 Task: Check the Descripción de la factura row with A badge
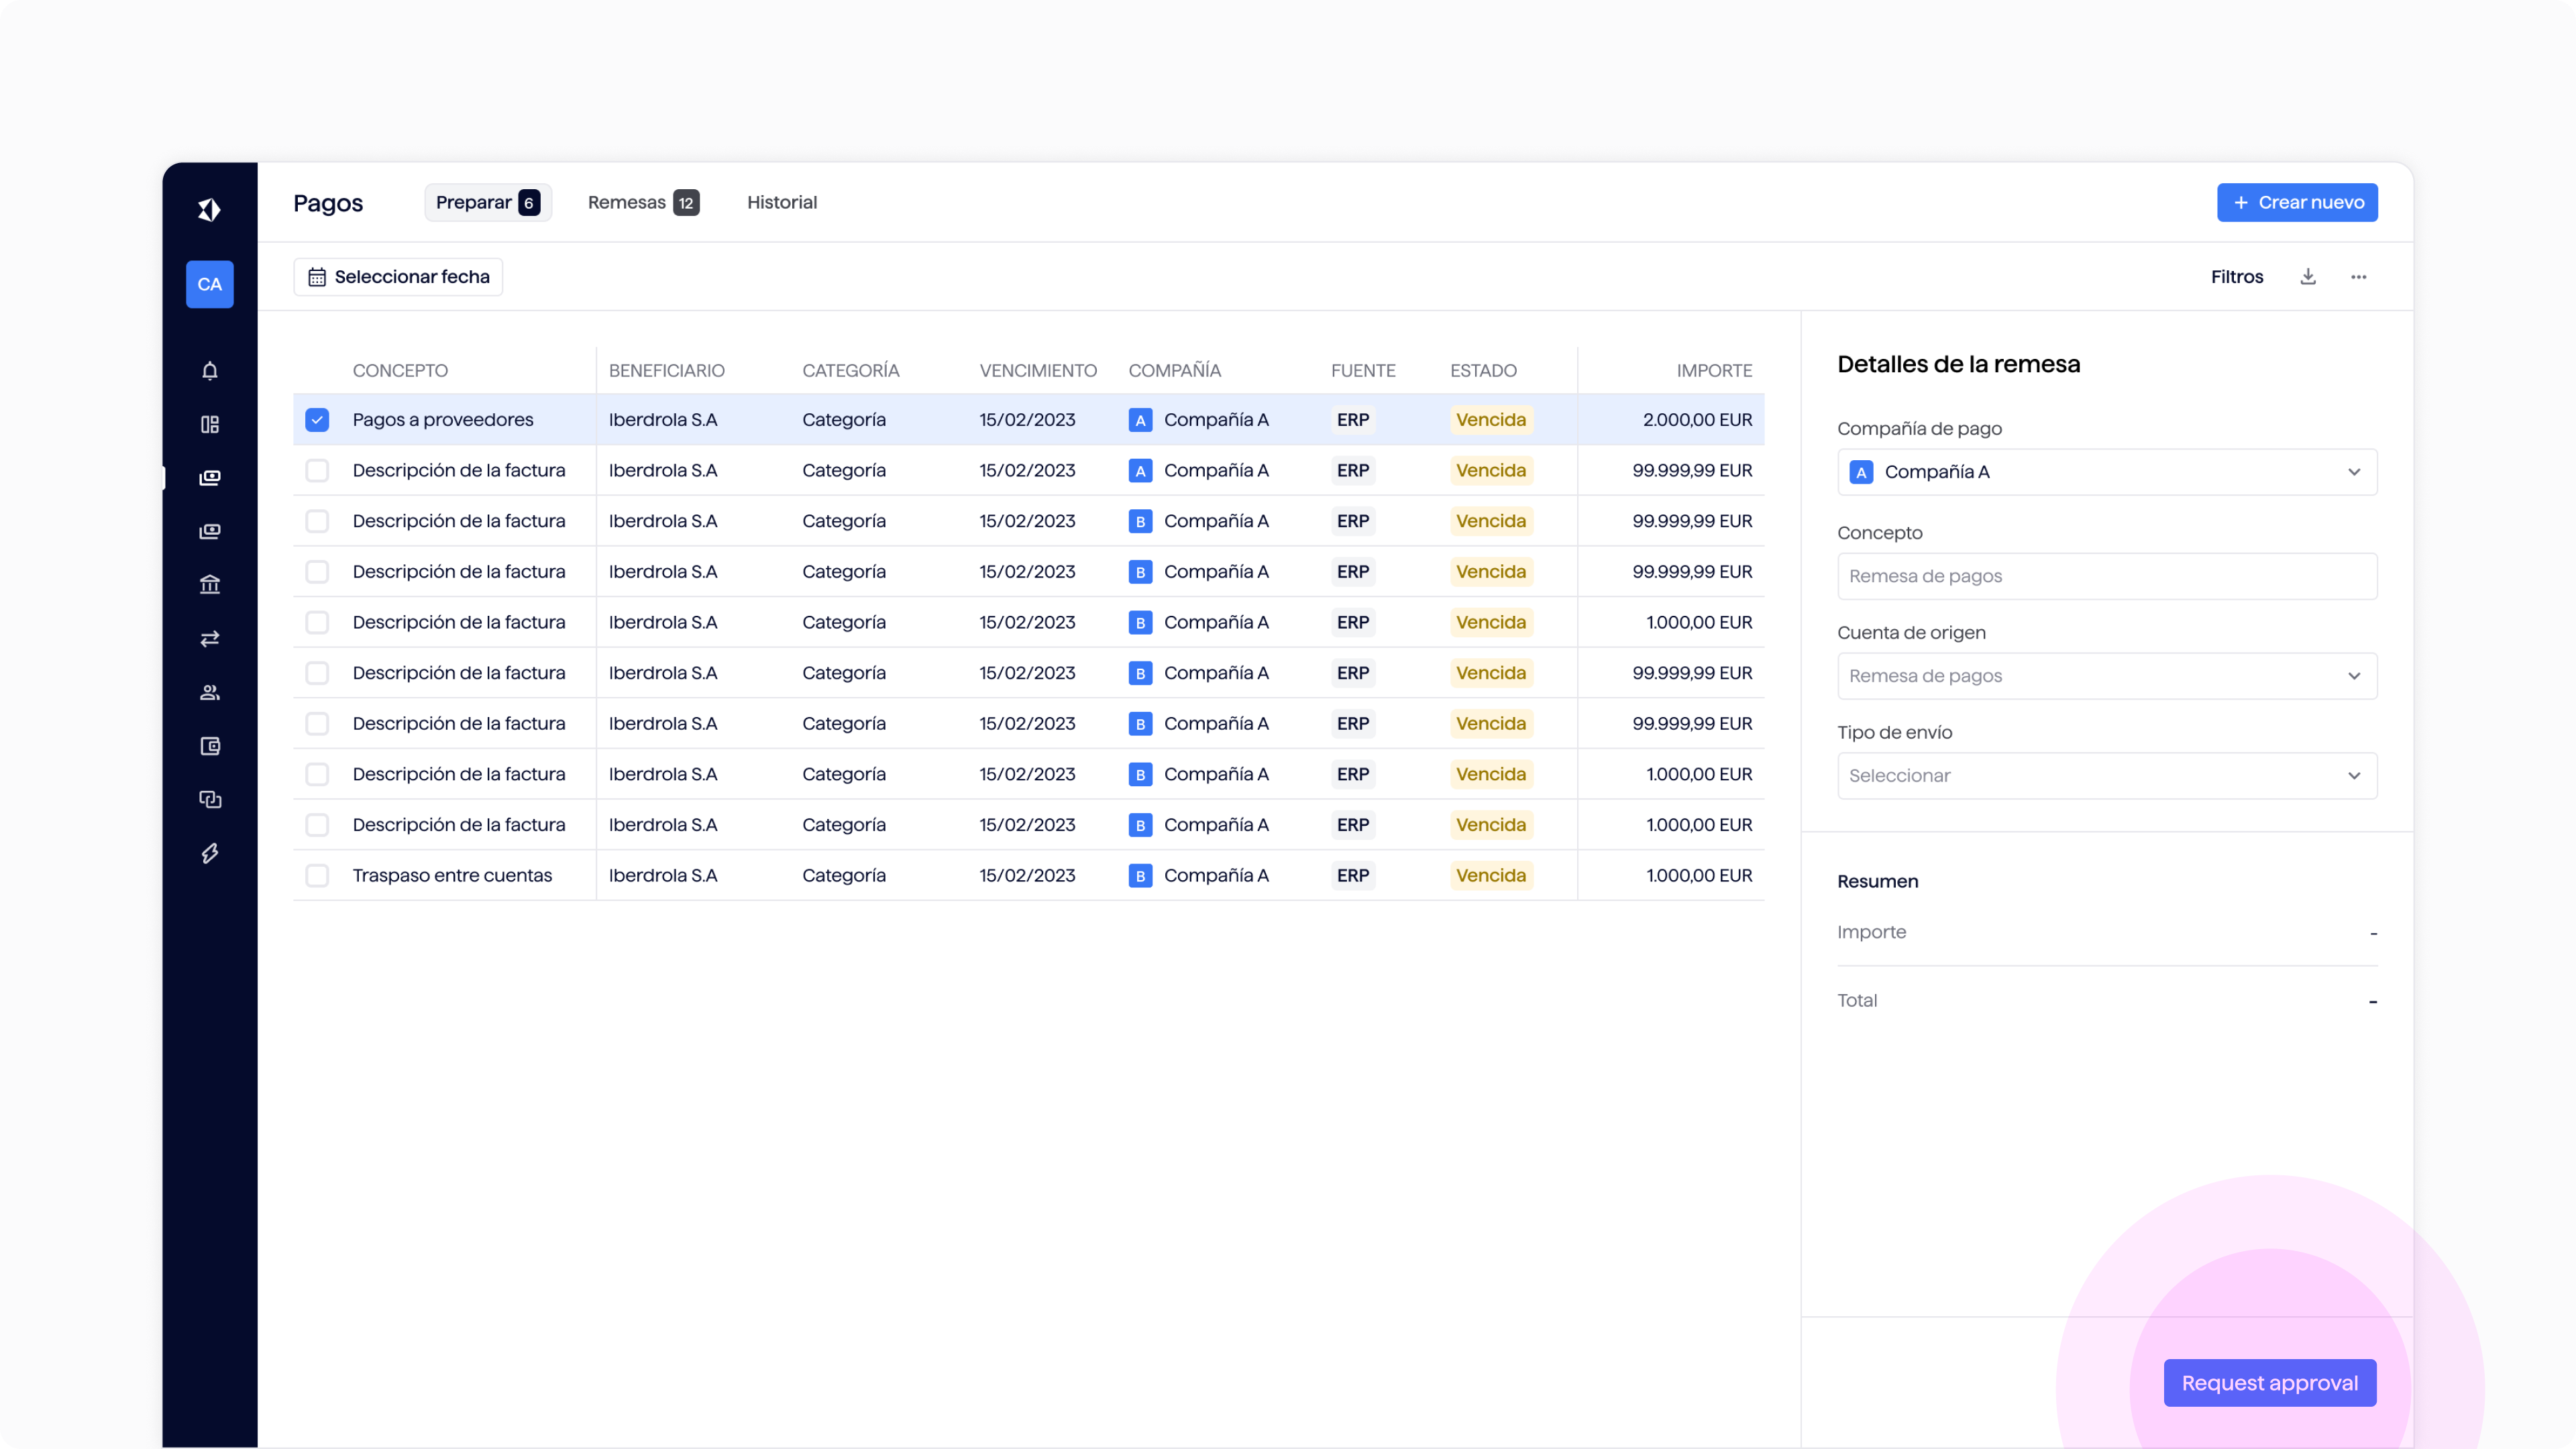[x=317, y=471]
